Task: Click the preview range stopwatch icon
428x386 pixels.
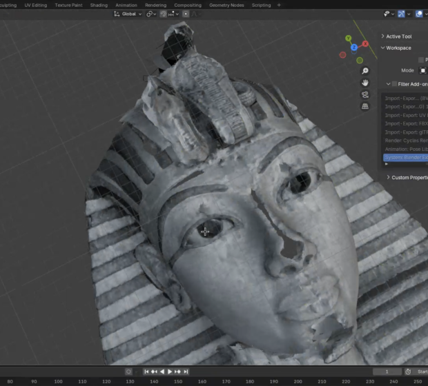Action: [x=408, y=372]
